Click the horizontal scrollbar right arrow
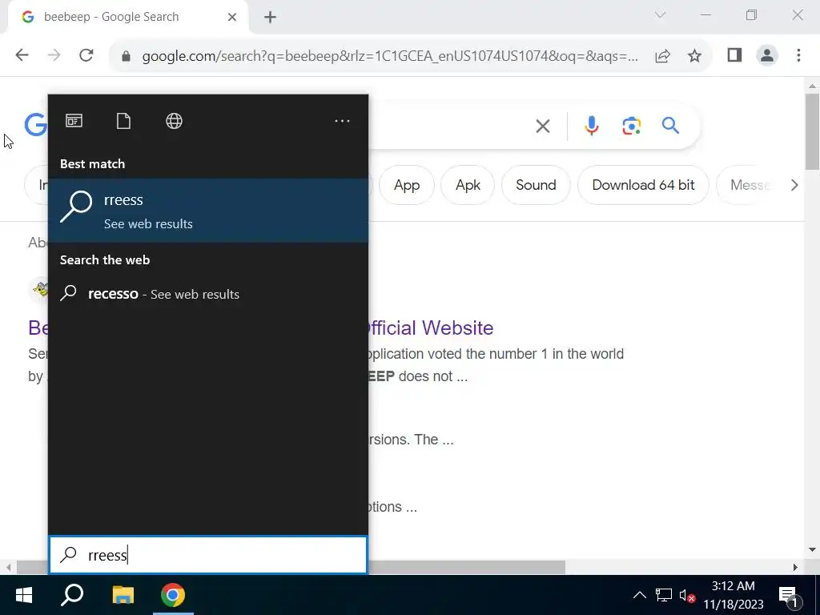The width and height of the screenshot is (820, 615). click(795, 568)
